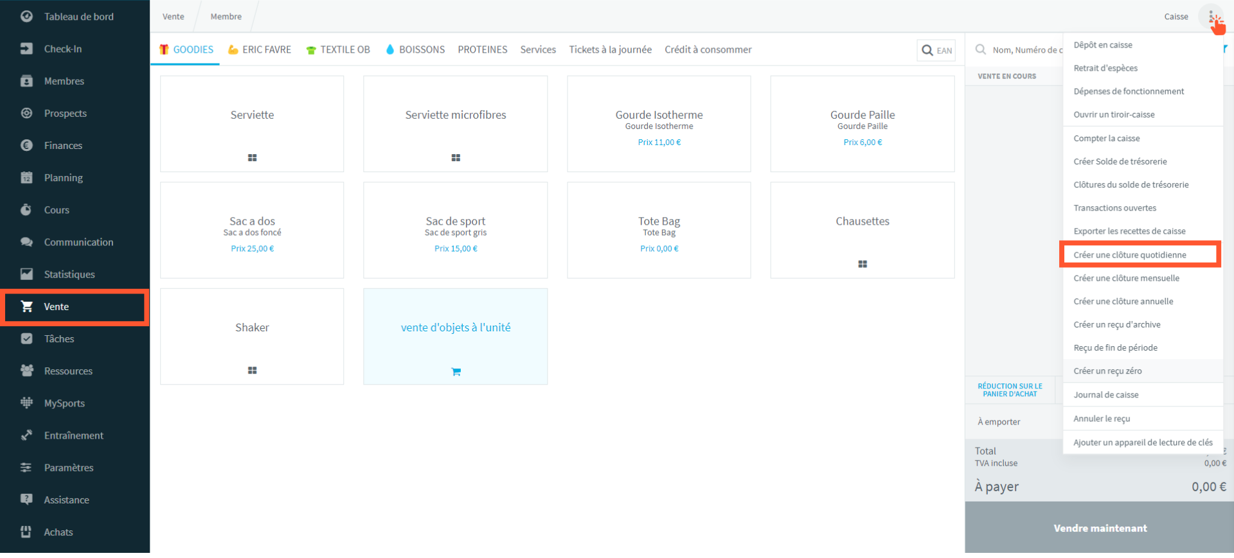Screen dimensions: 1234x558
Task: Click the Vente shopping cart icon
Action: click(x=26, y=306)
